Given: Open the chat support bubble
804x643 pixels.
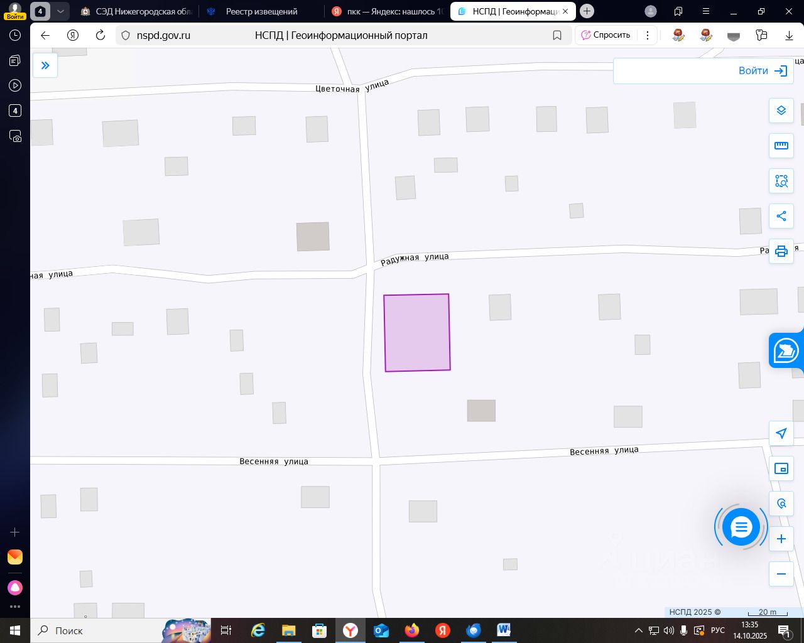Looking at the screenshot, I should (x=741, y=527).
